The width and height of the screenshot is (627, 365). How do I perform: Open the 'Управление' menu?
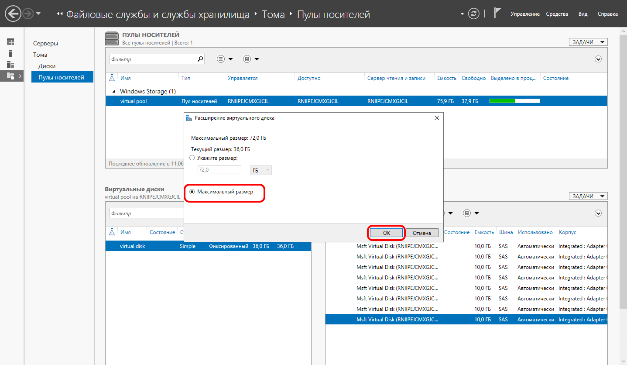coord(525,14)
